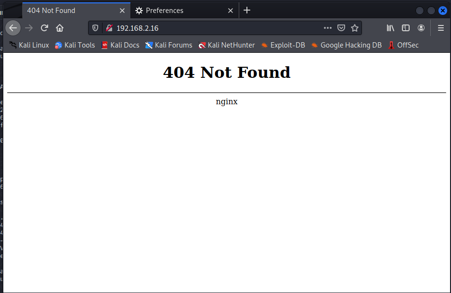
Task: Save page to Pocket
Action: 341,28
